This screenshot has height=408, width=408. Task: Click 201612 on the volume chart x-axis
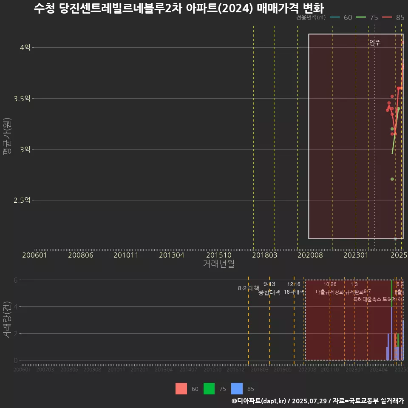tap(235, 369)
